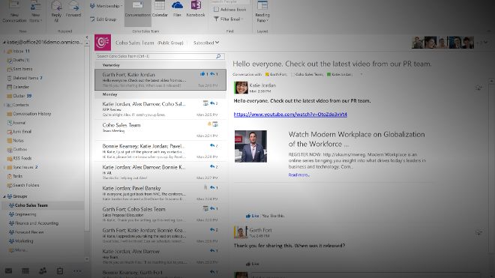
Task: Open the Conversation History folder
Action: [x=29, y=114]
